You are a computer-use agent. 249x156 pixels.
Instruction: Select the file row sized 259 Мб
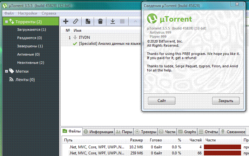point(155,153)
